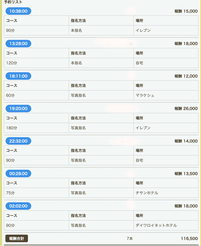This screenshot has width=201, height=246.
Task: Click the 116,500 total amount
Action: click(x=189, y=239)
